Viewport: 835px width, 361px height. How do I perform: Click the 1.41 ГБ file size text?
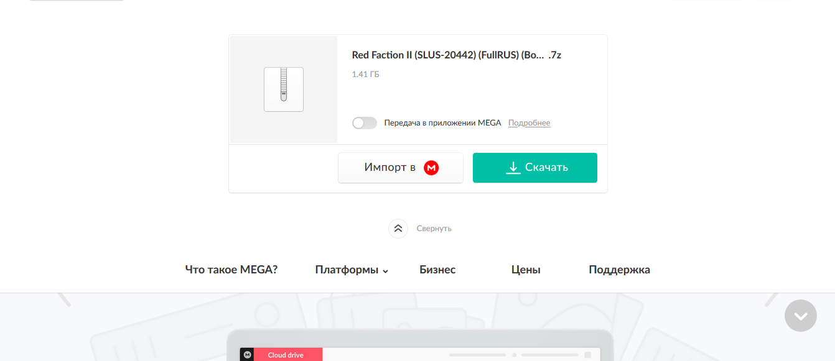pyautogui.click(x=366, y=75)
